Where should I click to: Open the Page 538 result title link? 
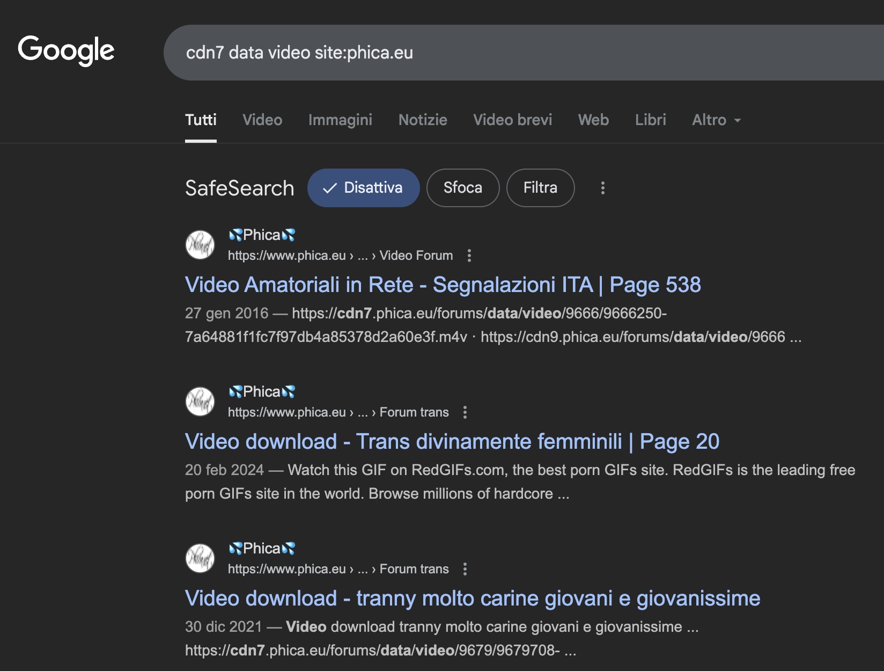pos(443,285)
